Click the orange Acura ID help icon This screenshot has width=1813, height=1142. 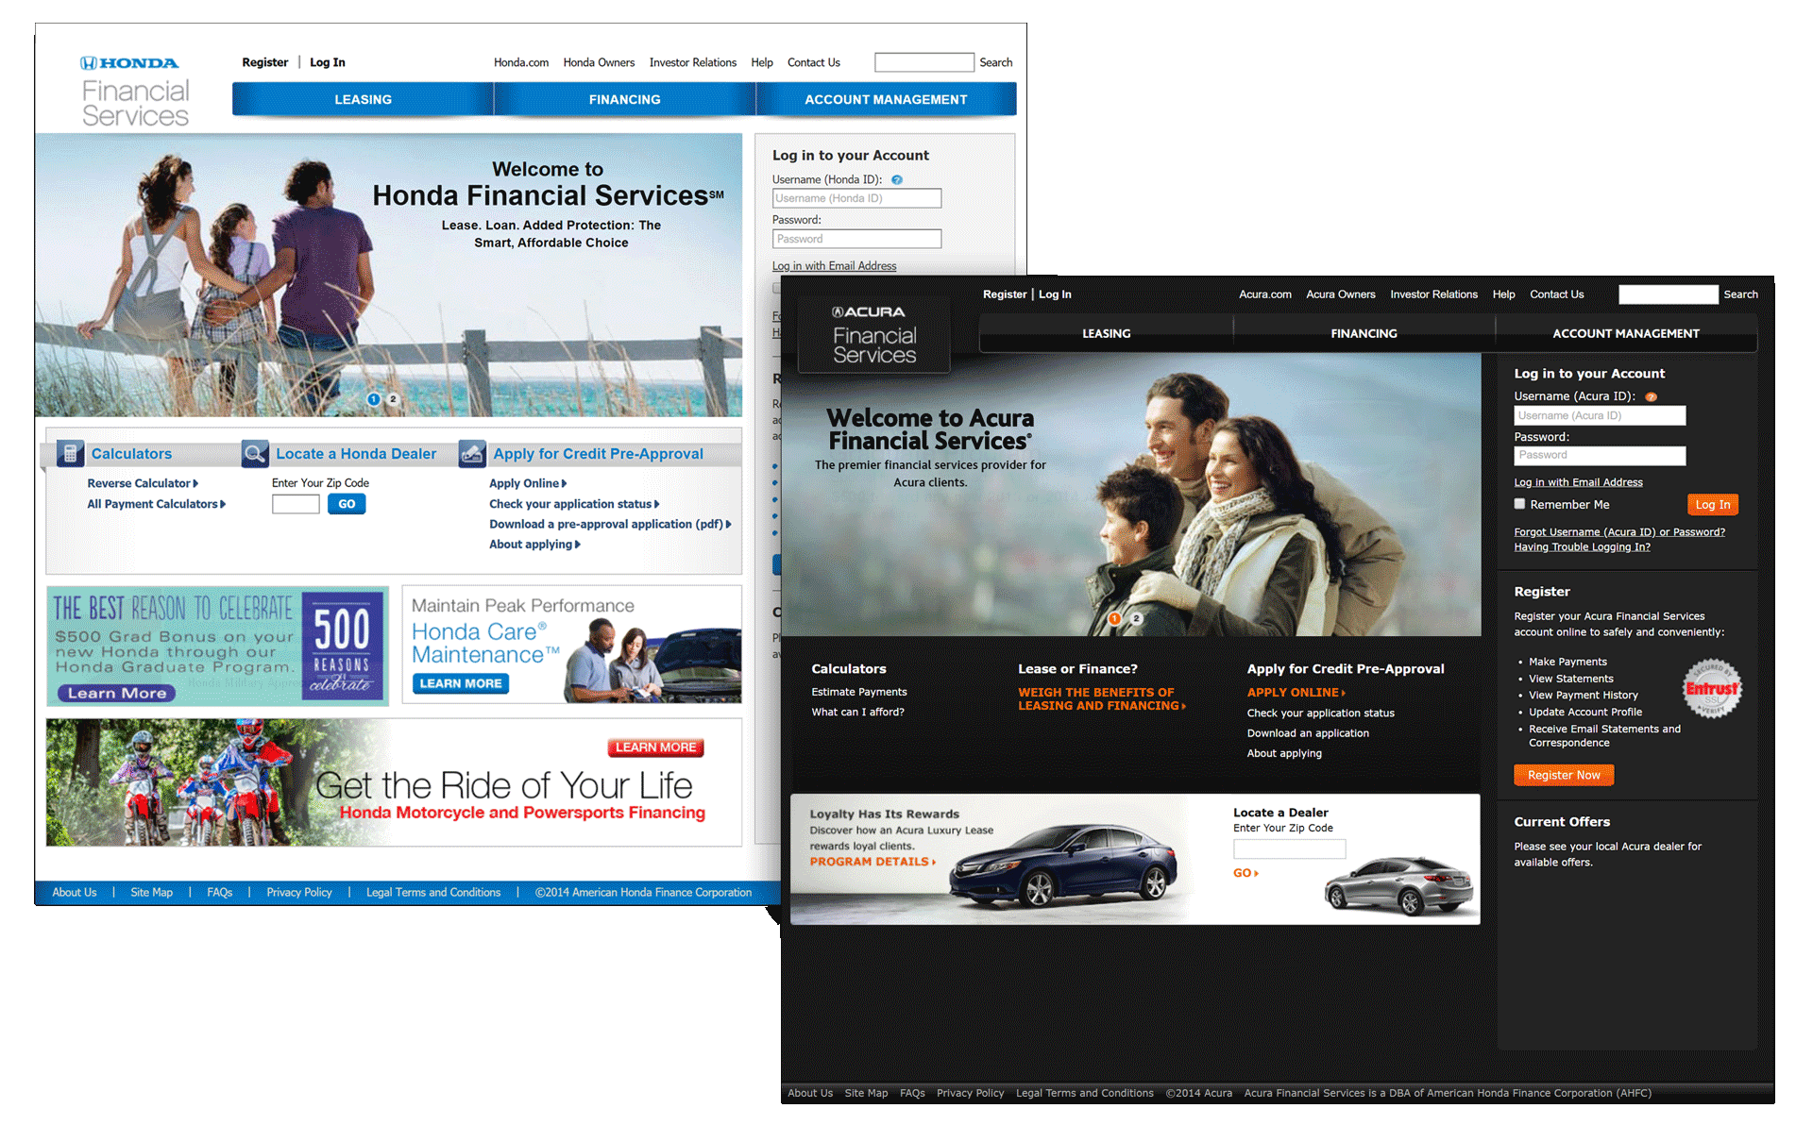(1651, 397)
